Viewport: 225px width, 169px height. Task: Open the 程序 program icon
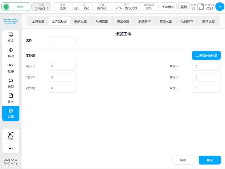pos(11,68)
